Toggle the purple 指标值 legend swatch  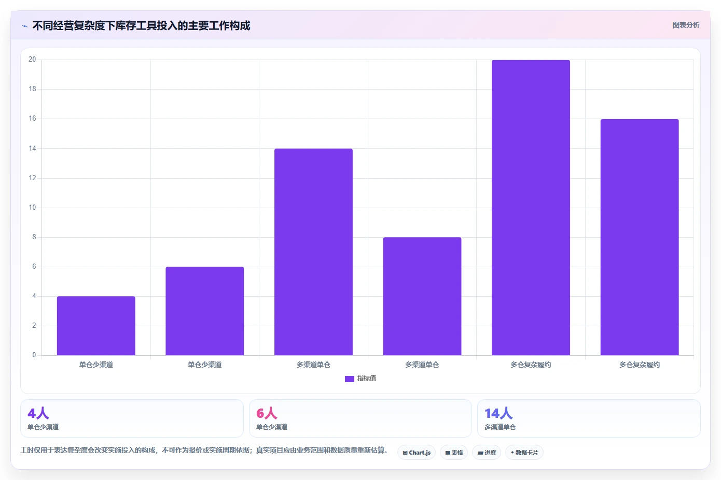(350, 379)
